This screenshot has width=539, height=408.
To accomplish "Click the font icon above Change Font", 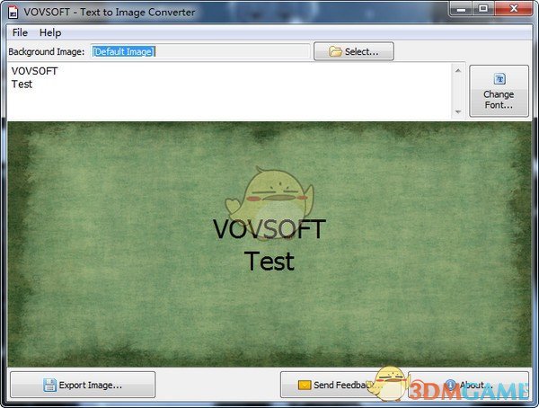I will [x=499, y=79].
